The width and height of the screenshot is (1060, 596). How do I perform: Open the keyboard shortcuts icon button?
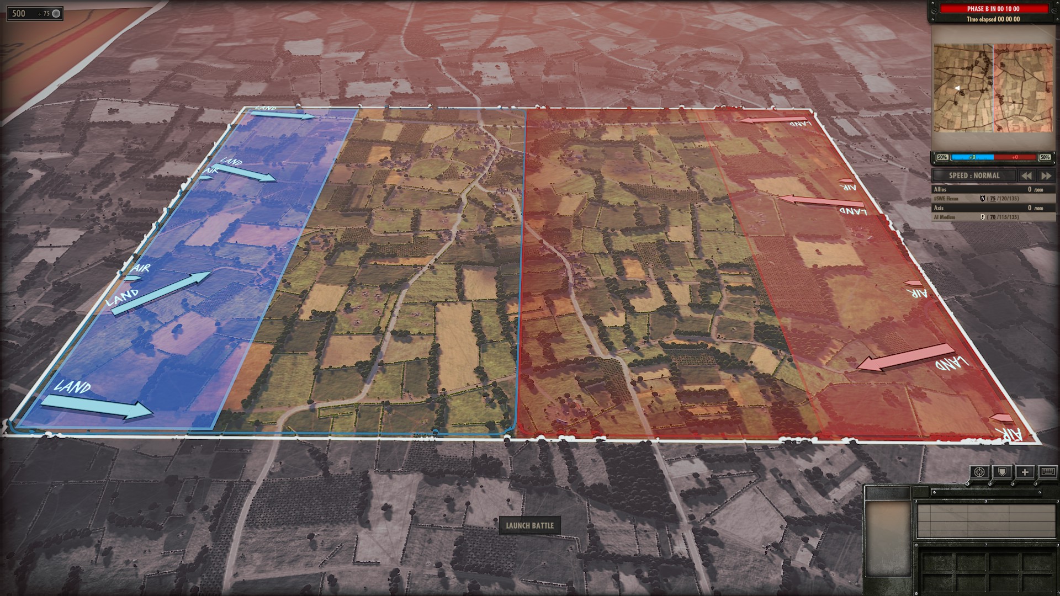pyautogui.click(x=1047, y=472)
